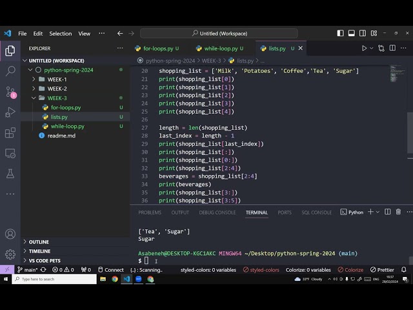Expand the WEEK-2 folder
Viewport: 413px width, 310px height.
click(x=34, y=88)
